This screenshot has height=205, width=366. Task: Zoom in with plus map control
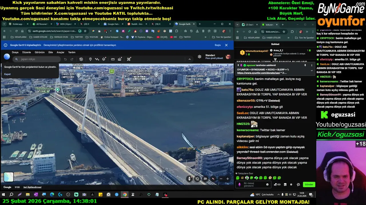tap(228, 179)
